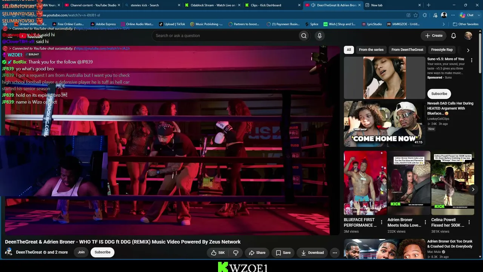Screen dimensions: 483x272
Task: Bookmark this page with the star icon
Action: click(x=415, y=15)
